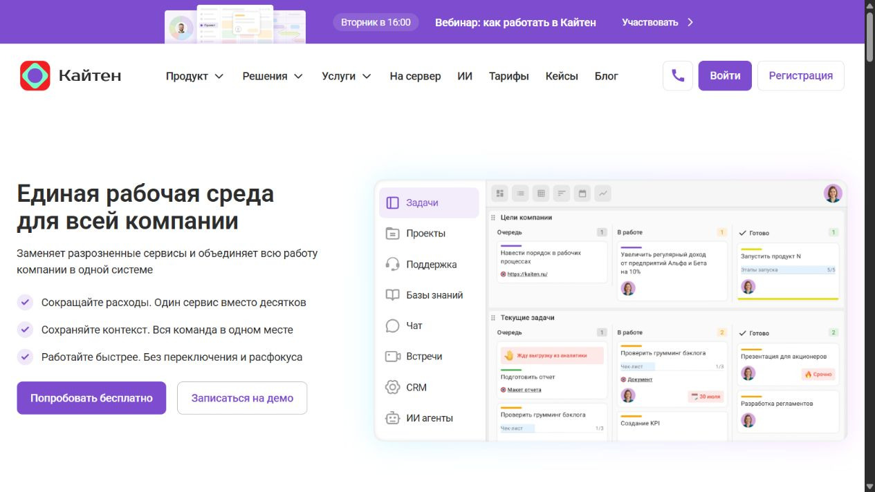
Task: Click drag handle beside Текущие задачи
Action: (493, 318)
